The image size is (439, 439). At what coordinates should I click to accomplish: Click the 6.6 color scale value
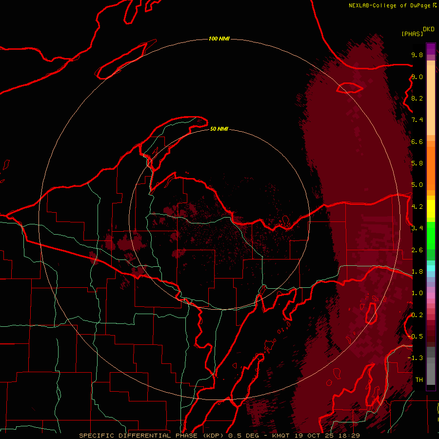(417, 141)
